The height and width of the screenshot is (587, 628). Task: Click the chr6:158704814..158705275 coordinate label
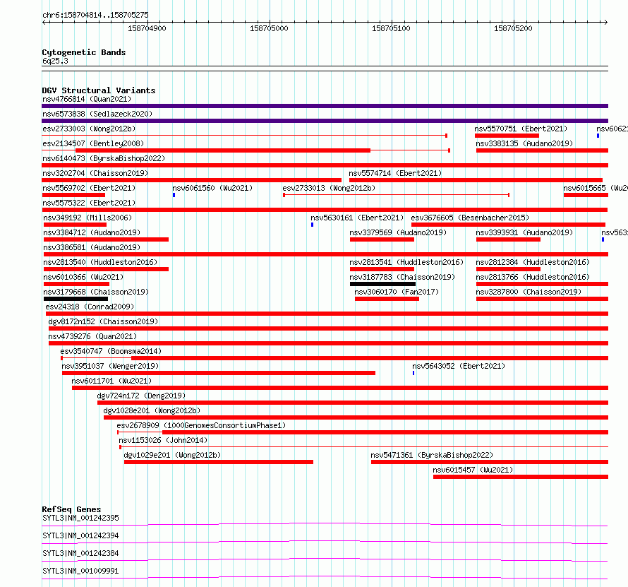tap(95, 16)
